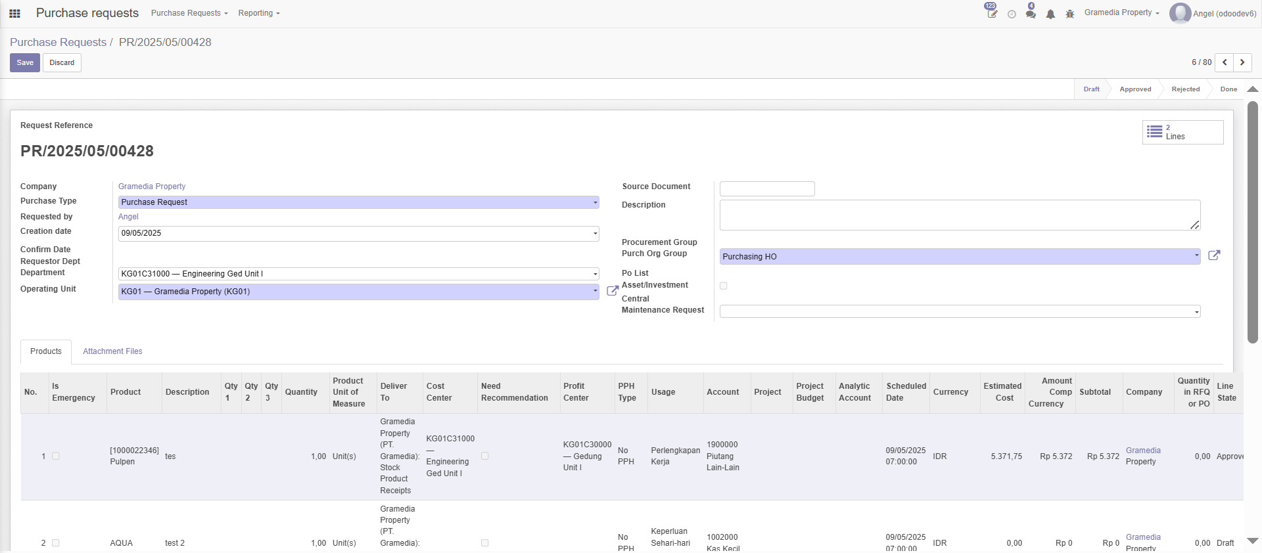Open the bug debug tools icon
The height and width of the screenshot is (553, 1262).
[x=1070, y=14]
